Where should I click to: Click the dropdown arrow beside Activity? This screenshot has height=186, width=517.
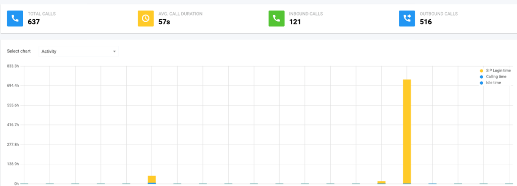pyautogui.click(x=114, y=51)
